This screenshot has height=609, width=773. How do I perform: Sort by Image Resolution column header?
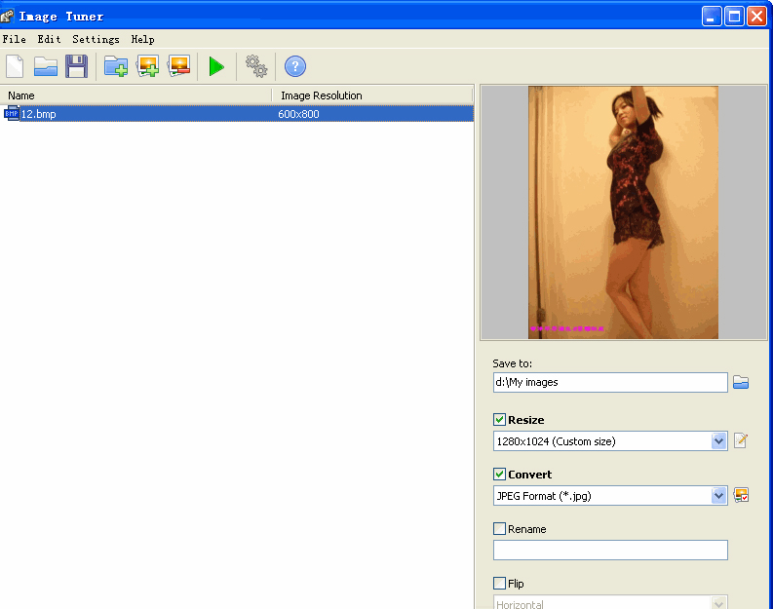pos(372,95)
